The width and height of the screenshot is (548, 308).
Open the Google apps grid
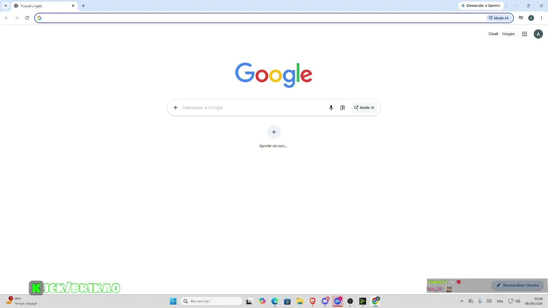[x=524, y=34]
